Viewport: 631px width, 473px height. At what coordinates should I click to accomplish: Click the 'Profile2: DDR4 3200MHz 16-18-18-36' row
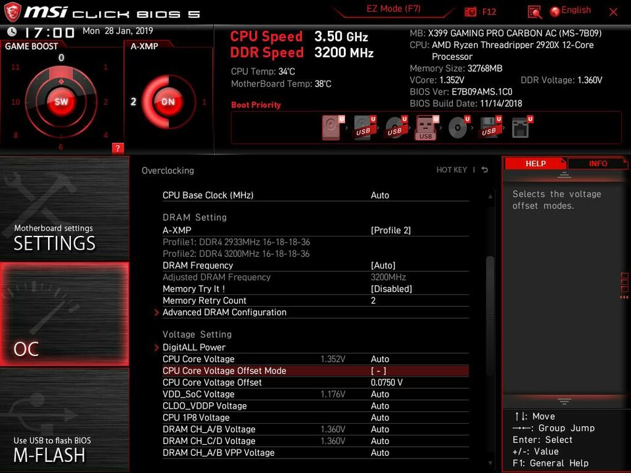coord(236,254)
